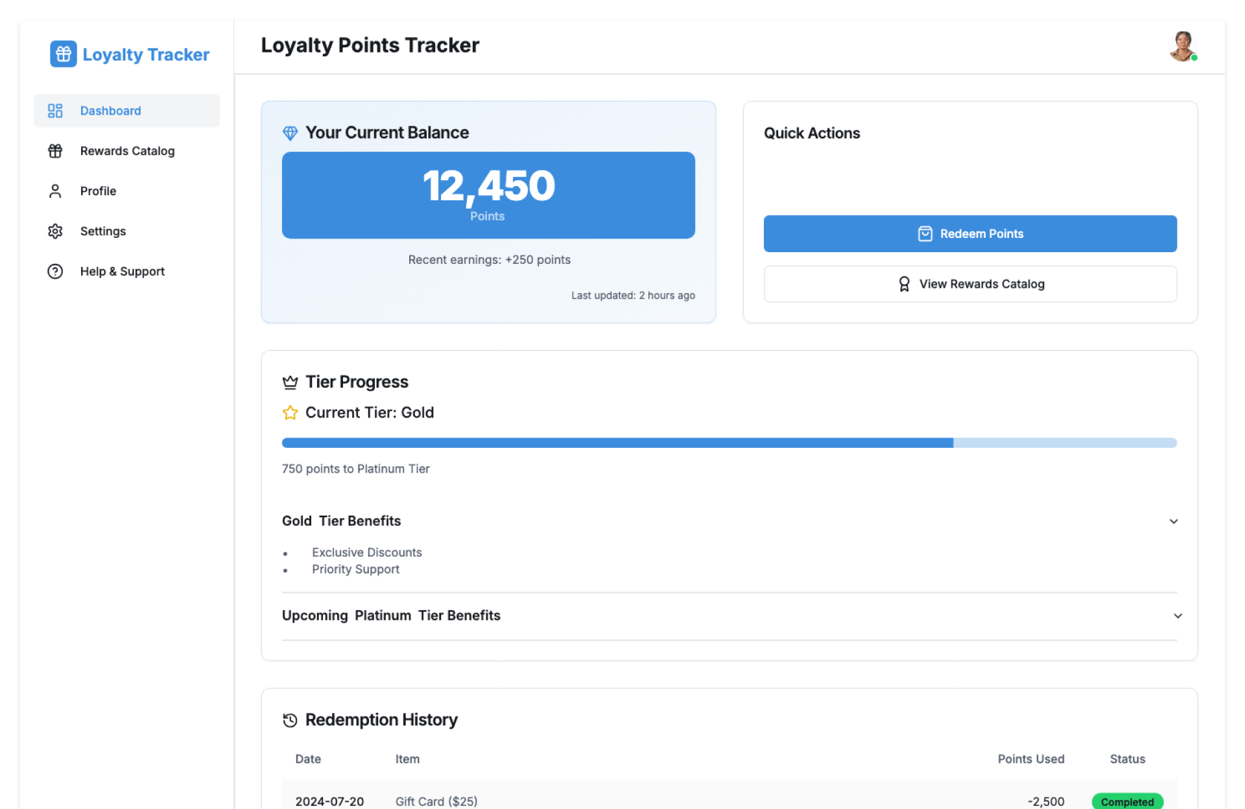
Task: Click the Profile person icon
Action: pos(55,191)
